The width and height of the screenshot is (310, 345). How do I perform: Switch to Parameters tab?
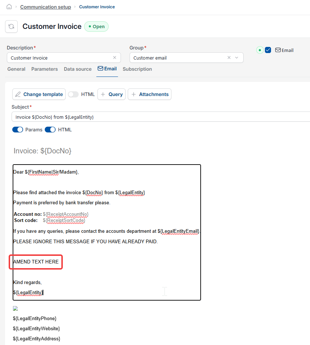point(44,69)
